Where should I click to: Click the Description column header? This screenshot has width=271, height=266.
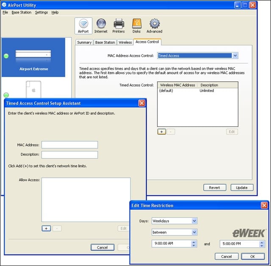pos(218,85)
